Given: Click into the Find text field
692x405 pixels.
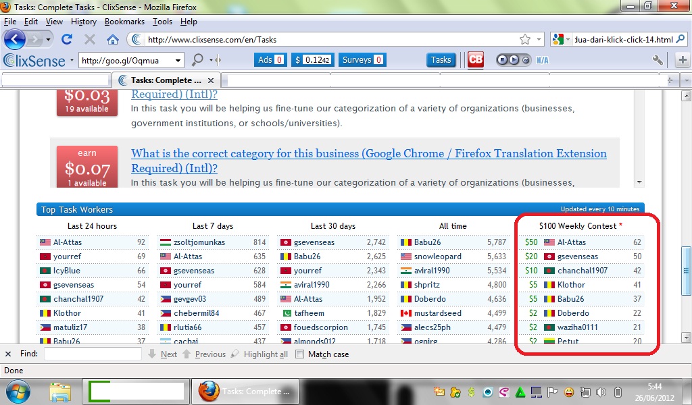Looking at the screenshot, I should (x=93, y=354).
